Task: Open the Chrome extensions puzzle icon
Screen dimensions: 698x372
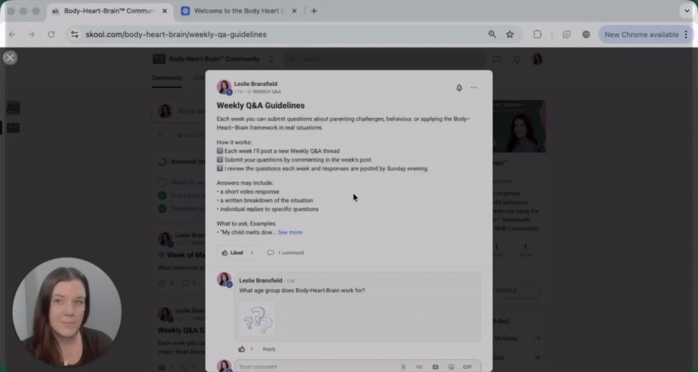Action: click(x=537, y=34)
